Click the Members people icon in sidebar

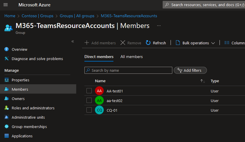click(x=6, y=89)
